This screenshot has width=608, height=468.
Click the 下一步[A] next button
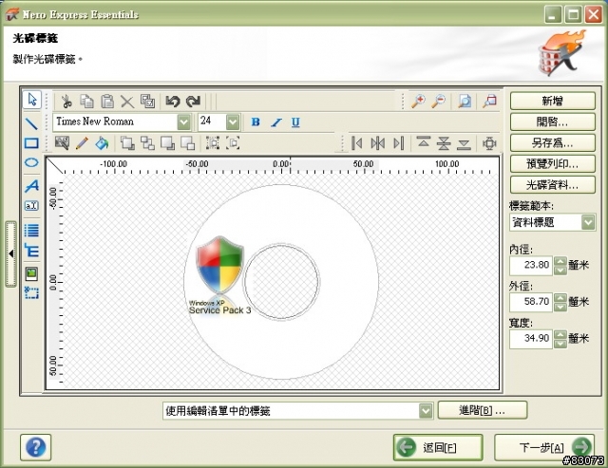[x=544, y=447]
